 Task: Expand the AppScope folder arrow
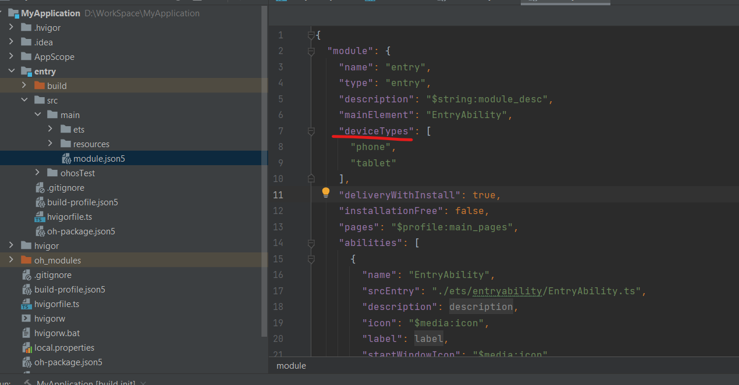[11, 56]
